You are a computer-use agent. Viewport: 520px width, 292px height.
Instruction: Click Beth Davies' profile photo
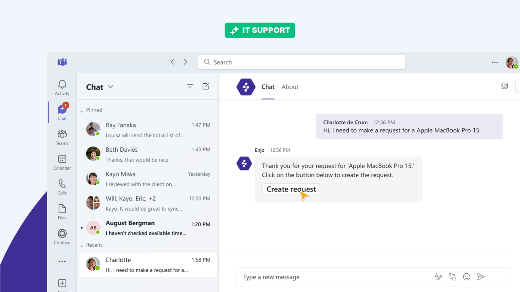click(93, 154)
